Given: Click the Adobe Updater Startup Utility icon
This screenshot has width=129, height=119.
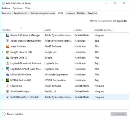Looking at the screenshot, I should click(x=7, y=41).
